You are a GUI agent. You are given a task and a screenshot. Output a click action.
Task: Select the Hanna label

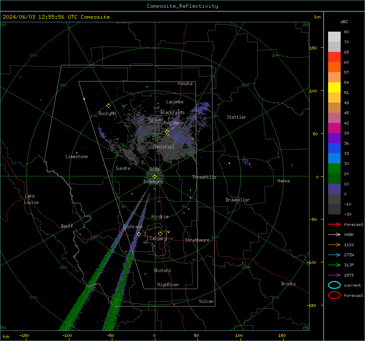[283, 181]
